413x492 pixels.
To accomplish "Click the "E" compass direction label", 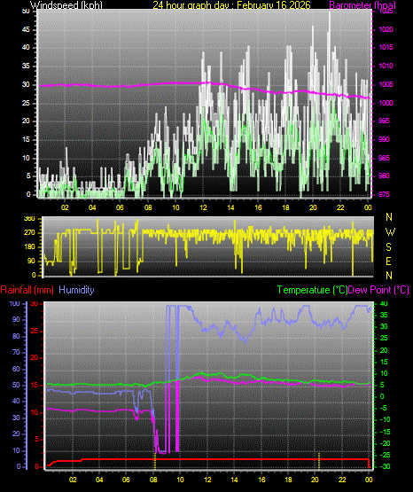I will 388,262.
